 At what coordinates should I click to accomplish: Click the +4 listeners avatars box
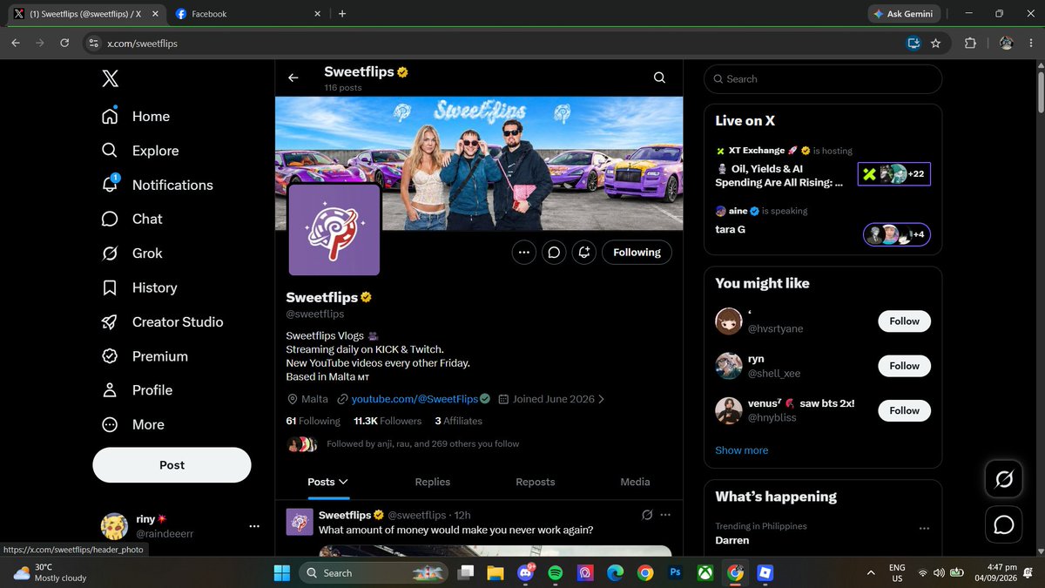point(897,234)
